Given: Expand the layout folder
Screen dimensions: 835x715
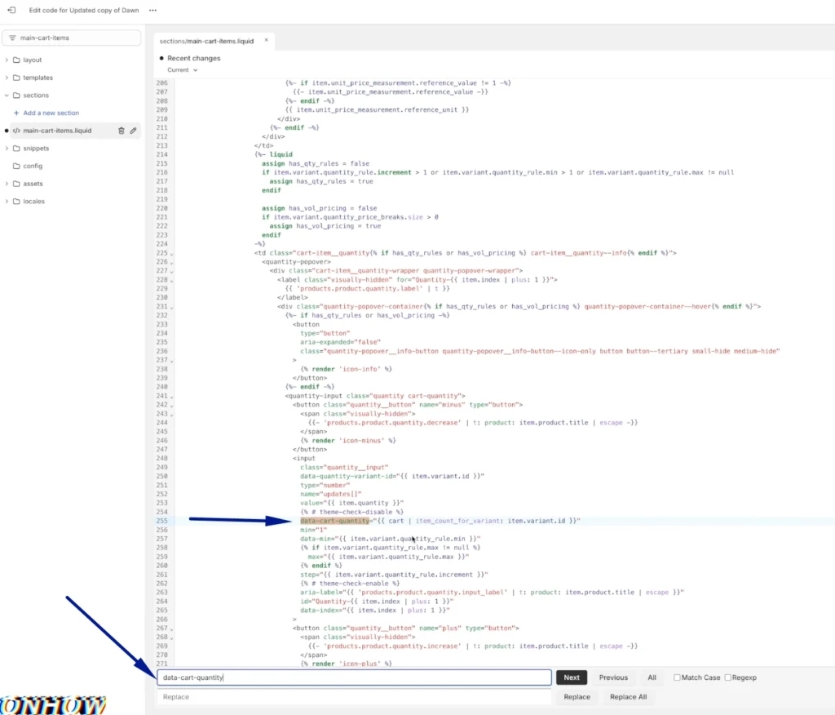Looking at the screenshot, I should 7,60.
